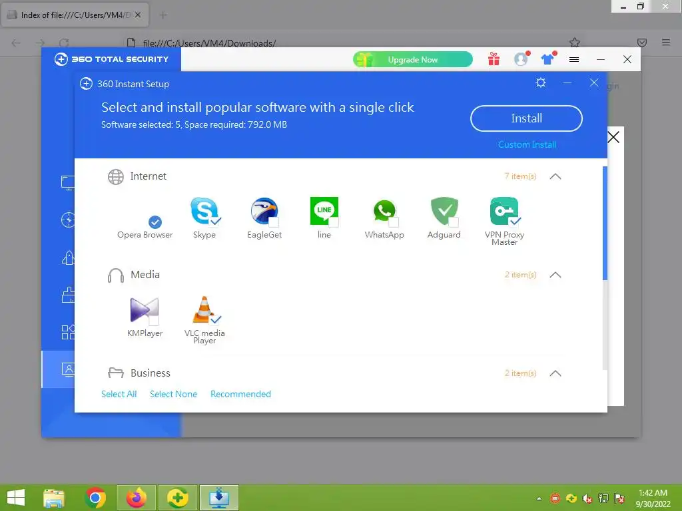This screenshot has height=511, width=682.
Task: Uncheck the VLC media Player checkbox
Action: [x=214, y=320]
